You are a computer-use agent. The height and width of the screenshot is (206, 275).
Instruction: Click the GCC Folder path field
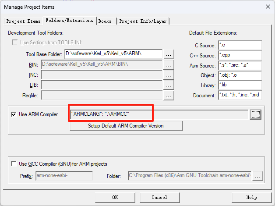coord(190,176)
